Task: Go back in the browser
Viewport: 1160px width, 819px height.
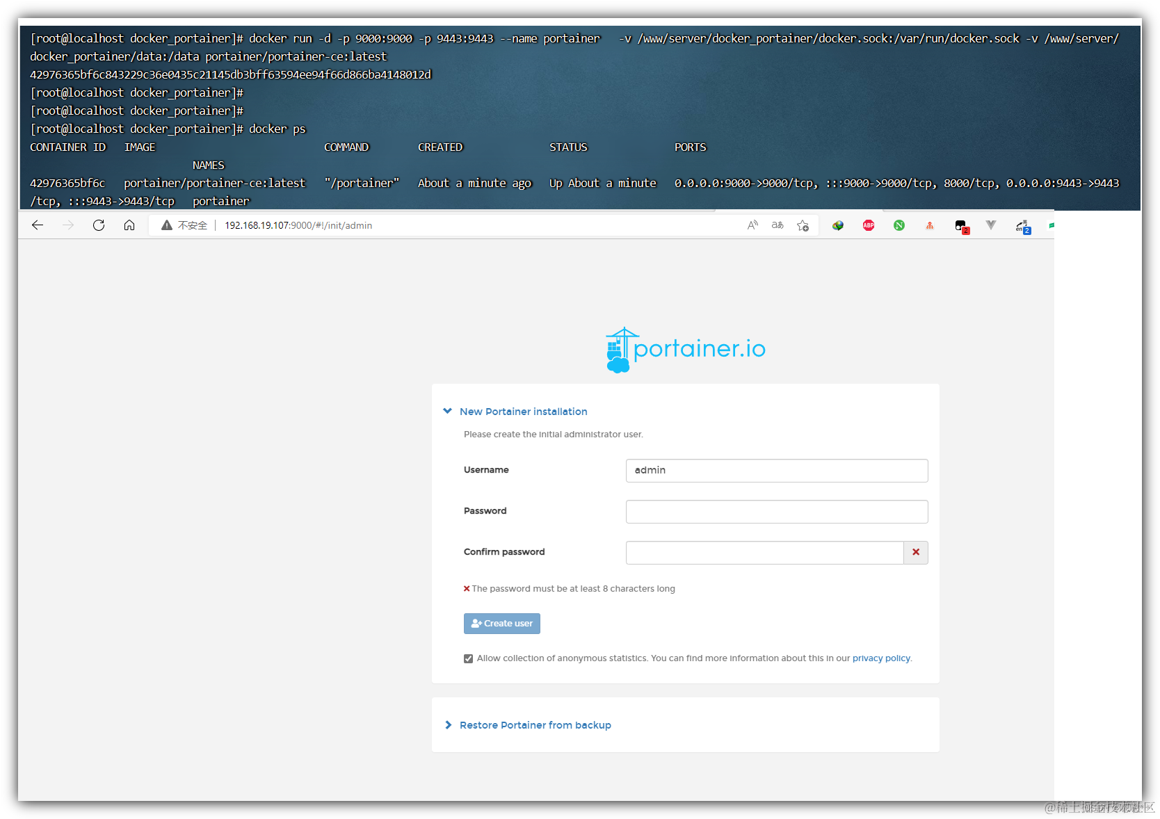Action: click(x=38, y=225)
